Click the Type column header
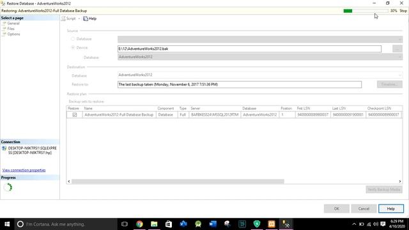Screen dimensions: 409x230 click(x=183, y=108)
